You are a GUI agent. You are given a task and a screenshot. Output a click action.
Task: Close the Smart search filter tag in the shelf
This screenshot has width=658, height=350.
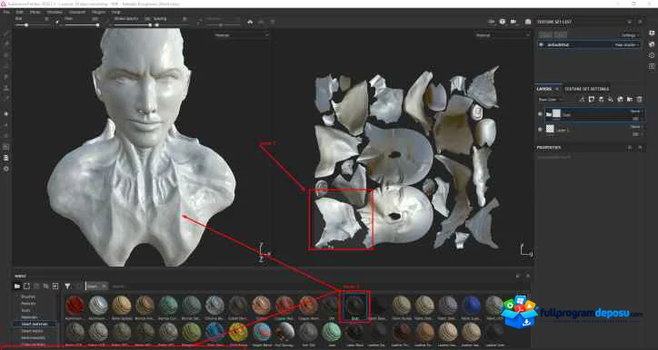pos(105,287)
